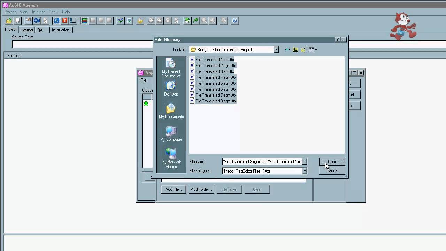The height and width of the screenshot is (251, 446).
Task: Click the green curved forward arrow icon
Action: (x=196, y=21)
